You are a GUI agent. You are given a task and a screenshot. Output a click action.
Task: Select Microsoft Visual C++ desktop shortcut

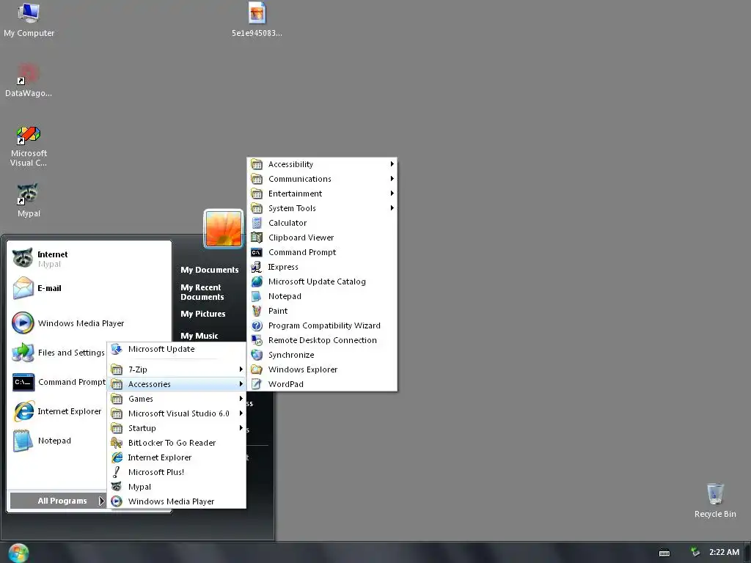(29, 146)
